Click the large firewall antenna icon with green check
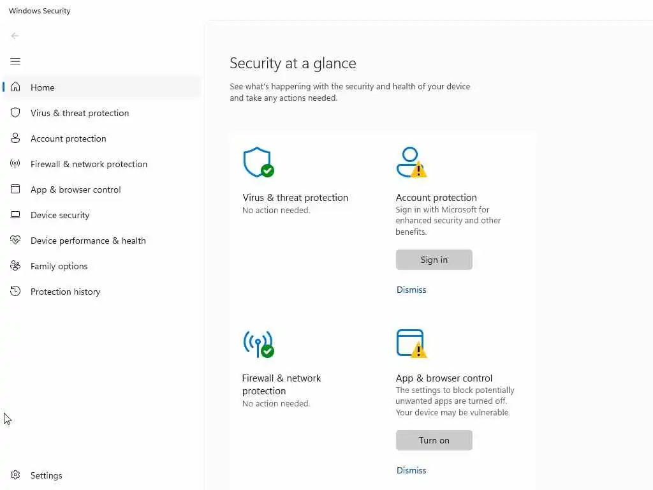The height and width of the screenshot is (490, 653). coord(259,344)
